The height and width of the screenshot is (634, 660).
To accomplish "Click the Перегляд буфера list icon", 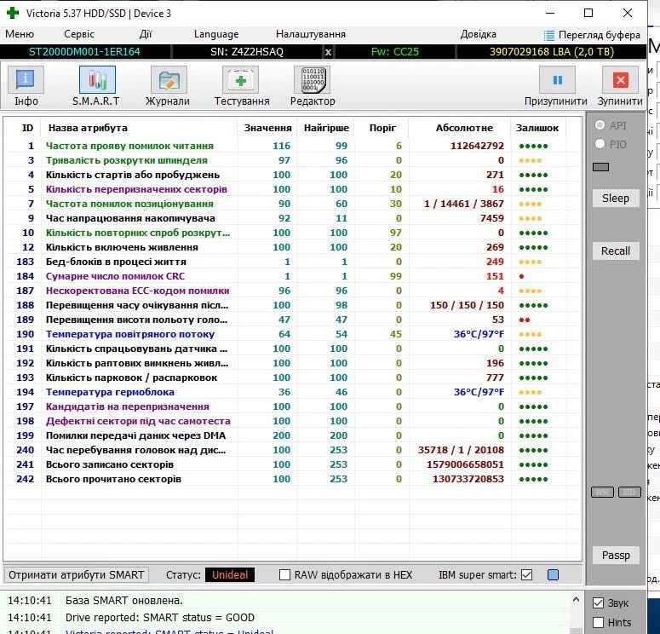I will click(x=548, y=36).
